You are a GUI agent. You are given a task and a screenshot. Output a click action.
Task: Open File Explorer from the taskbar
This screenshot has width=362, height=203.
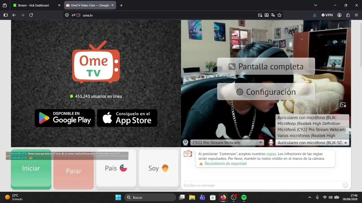tap(192, 197)
